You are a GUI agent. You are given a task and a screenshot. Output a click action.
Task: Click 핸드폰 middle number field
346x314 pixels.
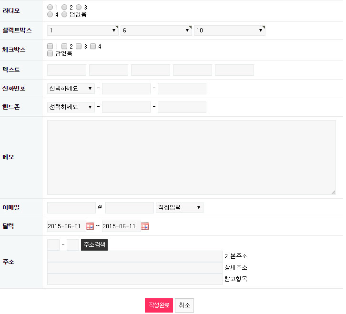(x=126, y=107)
